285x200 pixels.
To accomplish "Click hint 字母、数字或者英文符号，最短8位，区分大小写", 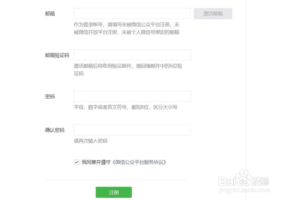I will [x=125, y=107].
